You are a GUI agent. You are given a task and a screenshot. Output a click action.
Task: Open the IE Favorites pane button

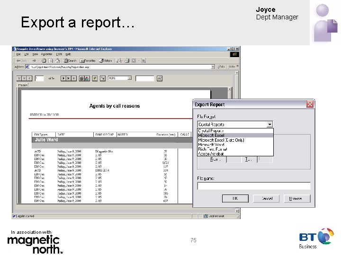tap(88, 61)
